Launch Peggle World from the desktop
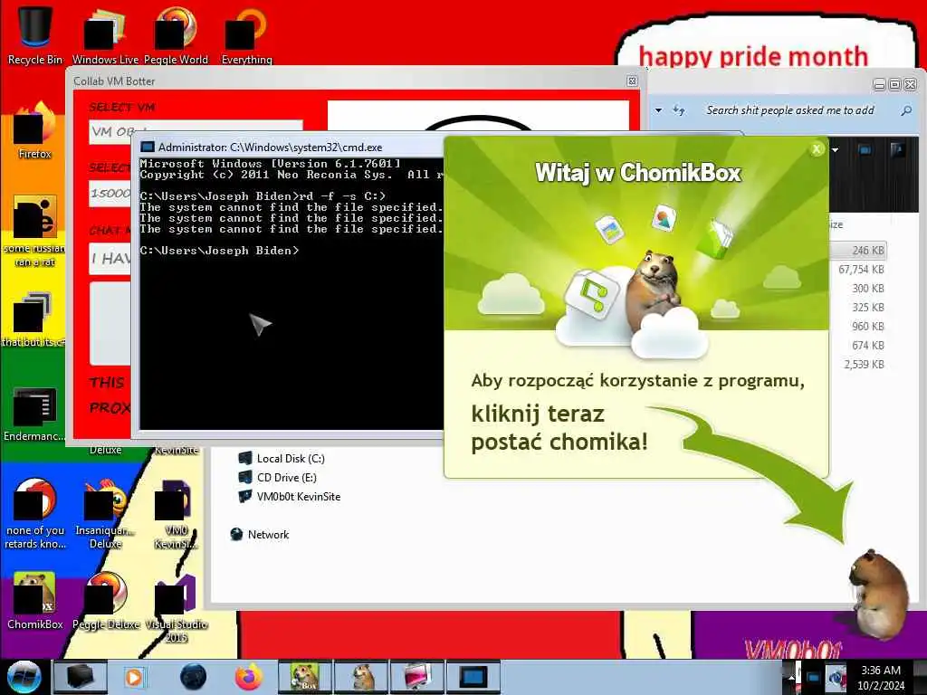927x695 pixels. pos(176,34)
